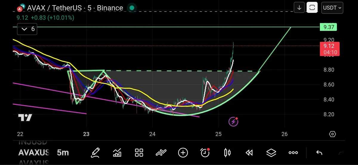The image size is (358, 165).
Task: Open the object tree layers icon
Action: pos(271,153)
